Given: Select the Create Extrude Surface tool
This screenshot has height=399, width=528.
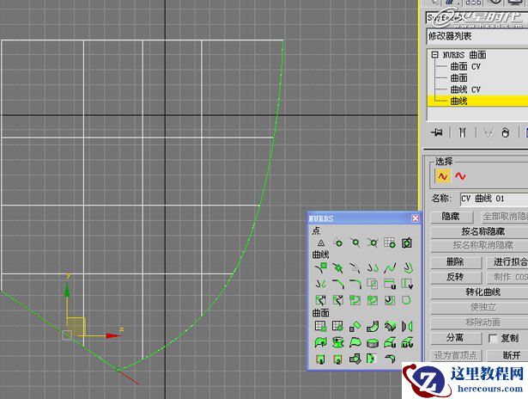Looking at the screenshot, I should click(x=321, y=342).
